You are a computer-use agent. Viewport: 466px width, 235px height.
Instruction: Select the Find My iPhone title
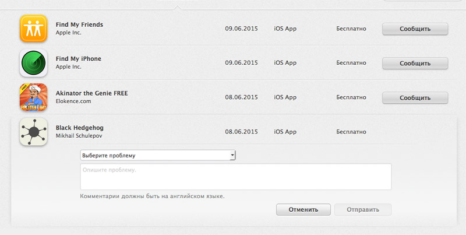pyautogui.click(x=79, y=59)
